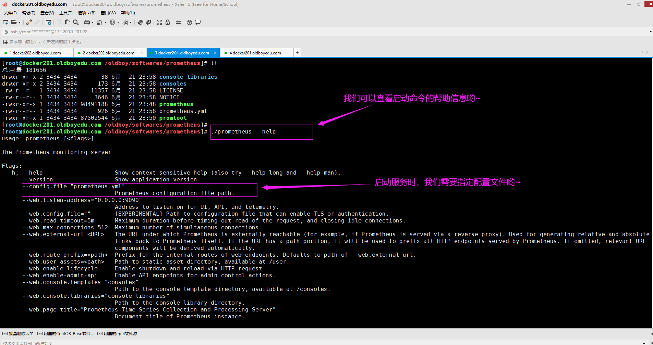Screen dimensions: 653x345
Task: Close tab 4 docker201.oldboyedu.com
Action: [288, 53]
